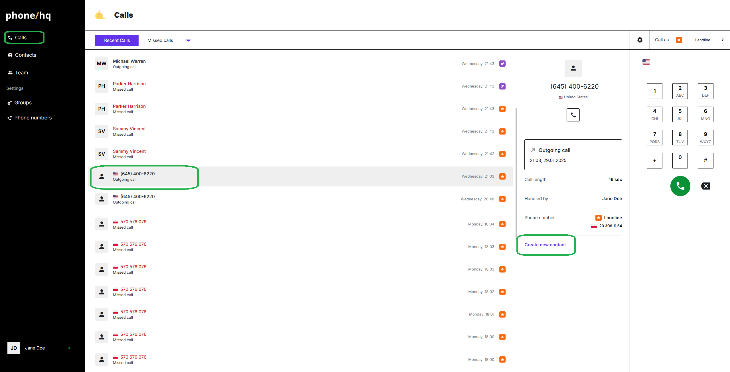Click Create new contact link

click(545, 245)
